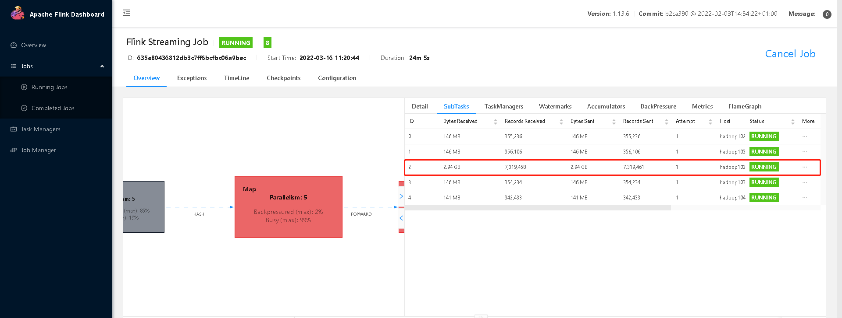842x318 pixels.
Task: Select the red Map operator node
Action: 289,207
